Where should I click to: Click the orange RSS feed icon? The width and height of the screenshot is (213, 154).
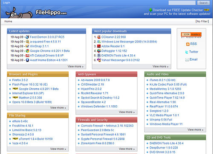click(x=188, y=44)
